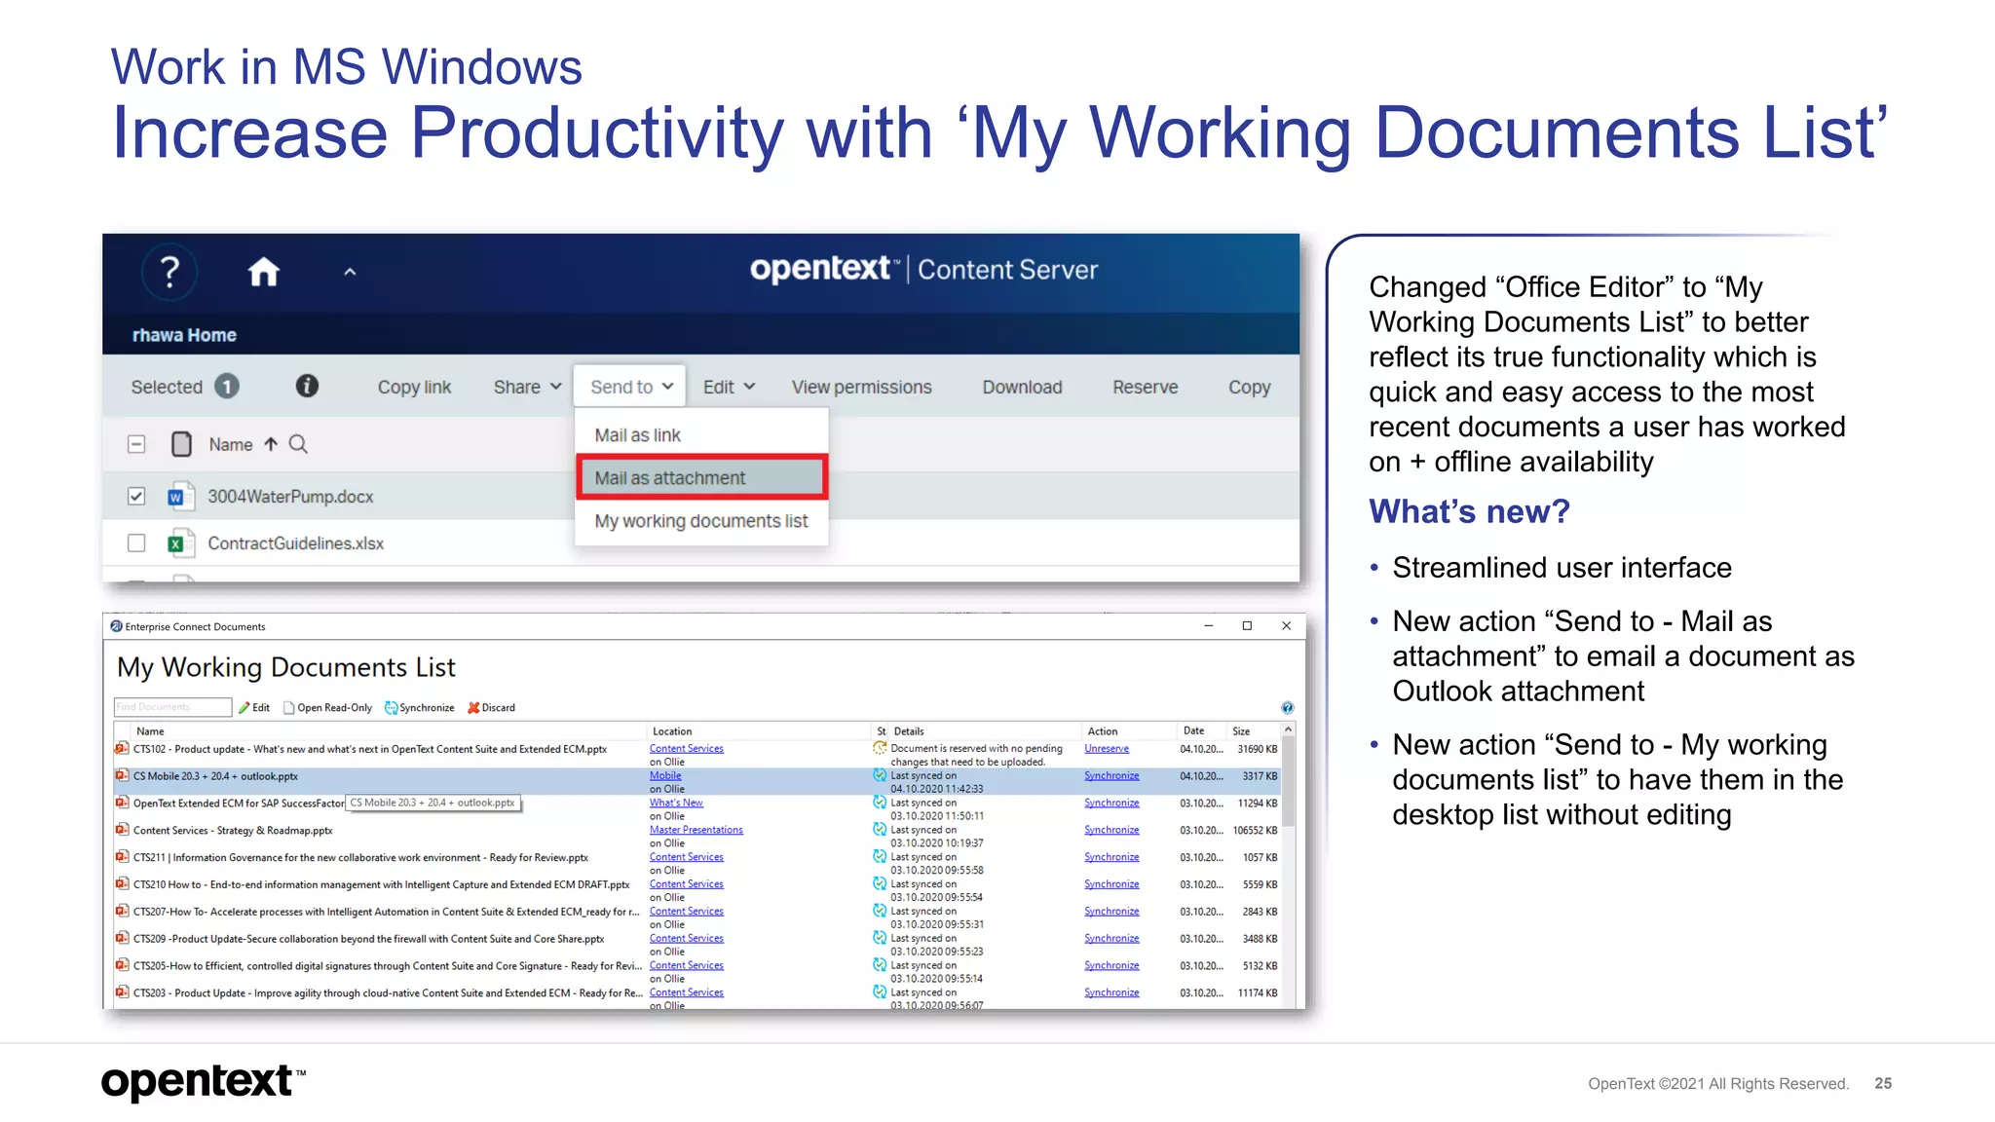1995x1122 pixels.
Task: Select row Content Services - Strategy & Roadmap.pptx
Action: [697, 837]
